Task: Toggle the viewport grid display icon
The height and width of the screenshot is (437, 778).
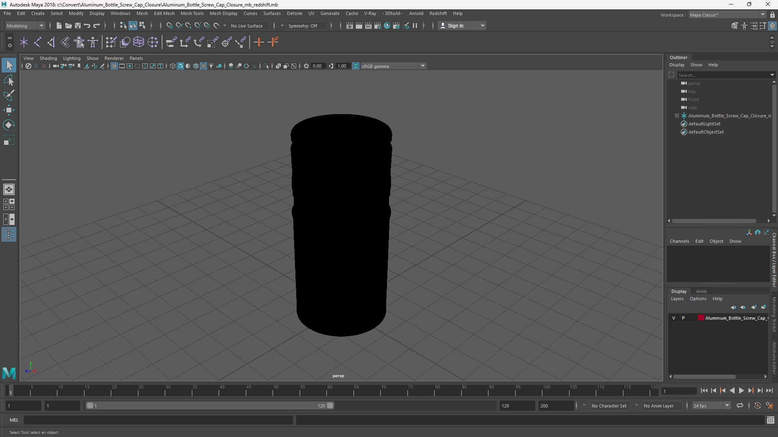Action: (x=114, y=66)
